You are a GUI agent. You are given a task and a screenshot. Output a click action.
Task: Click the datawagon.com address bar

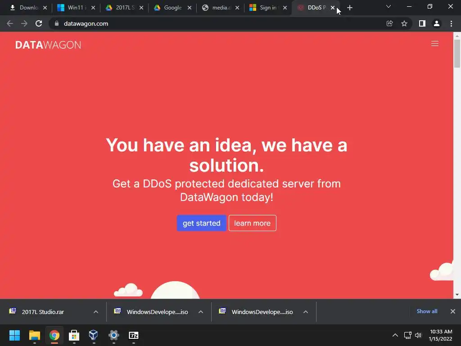217,23
